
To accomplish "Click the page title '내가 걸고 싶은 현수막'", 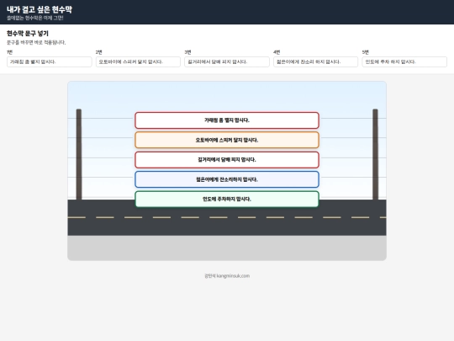I will 40,9.
